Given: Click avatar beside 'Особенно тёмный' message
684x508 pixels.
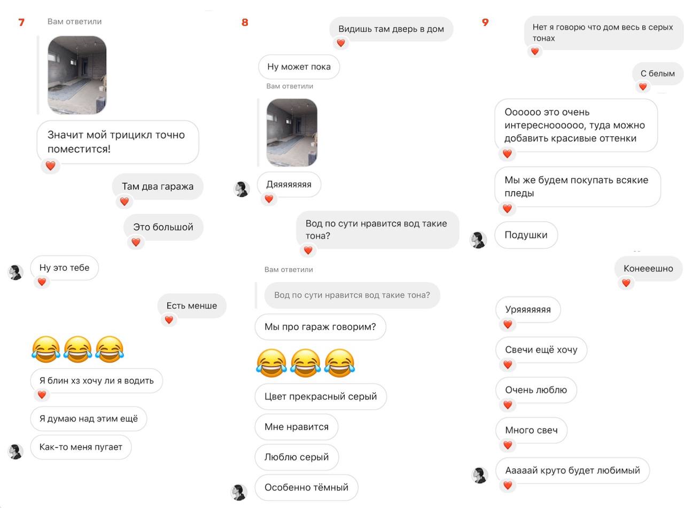Looking at the screenshot, I should click(239, 492).
